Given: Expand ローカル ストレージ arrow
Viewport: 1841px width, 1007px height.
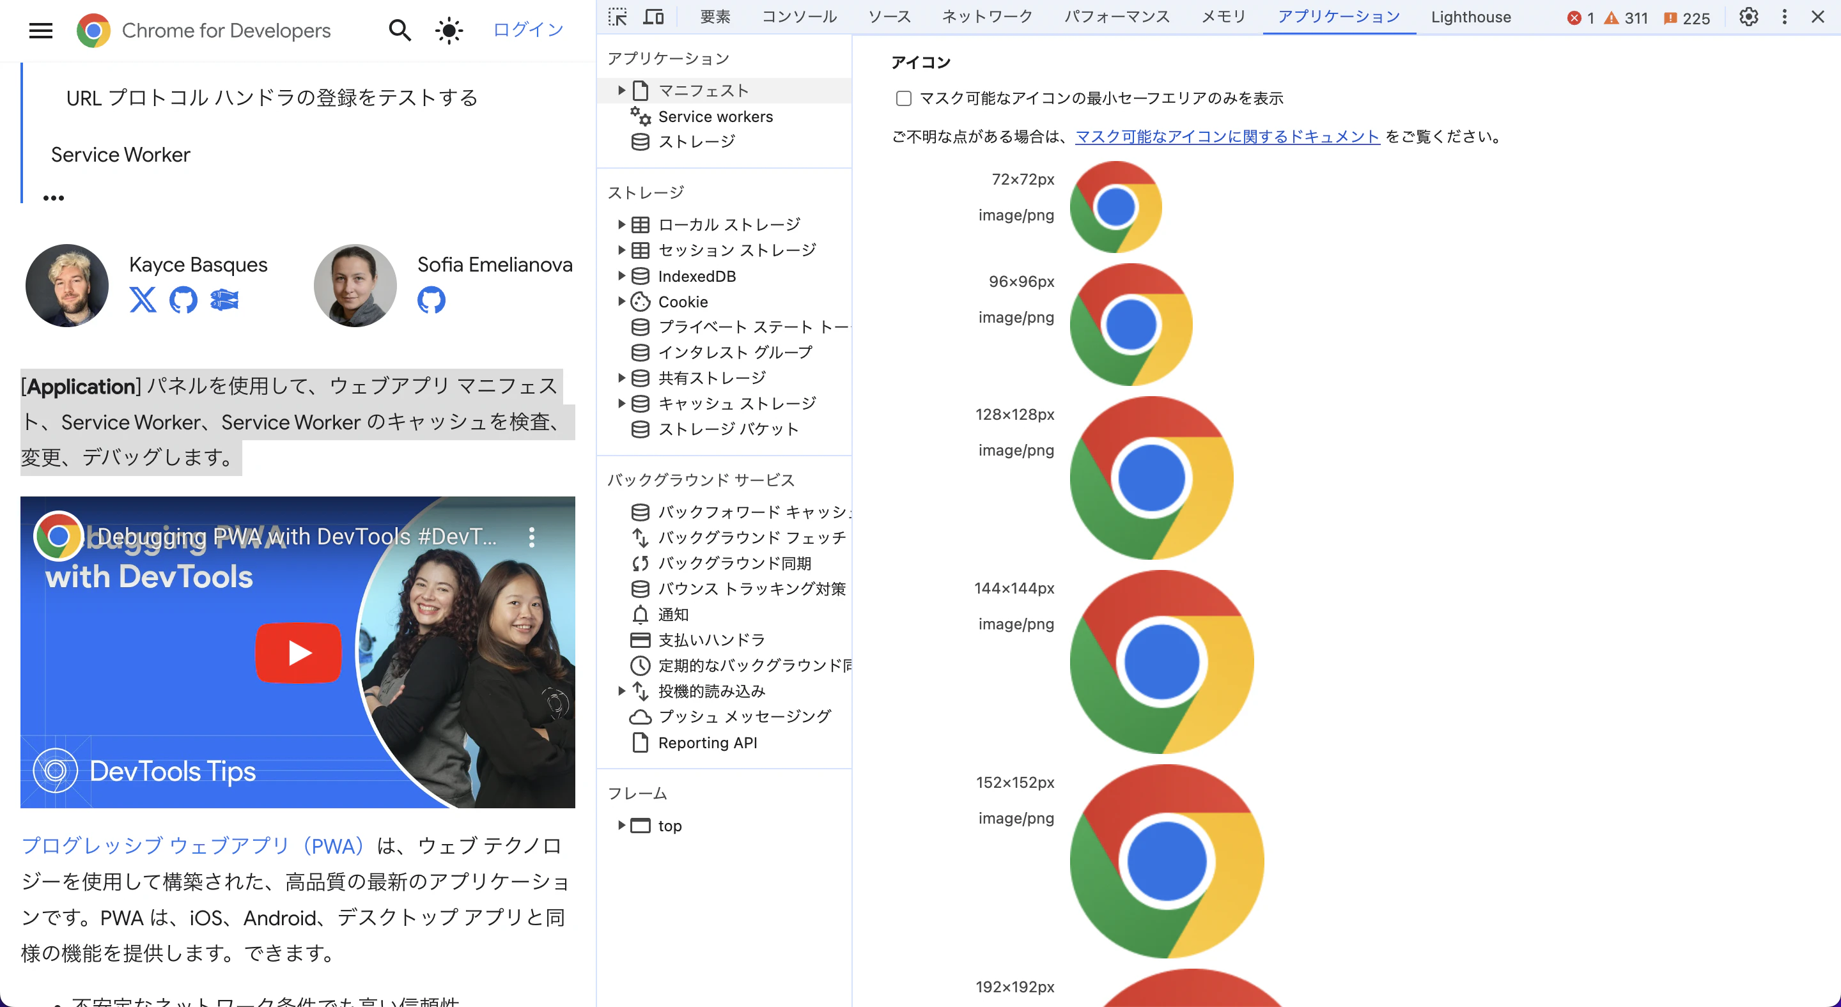Looking at the screenshot, I should click(x=621, y=224).
